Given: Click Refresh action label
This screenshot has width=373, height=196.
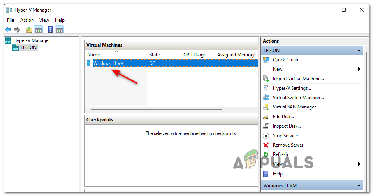Looking at the screenshot, I should [x=280, y=154].
